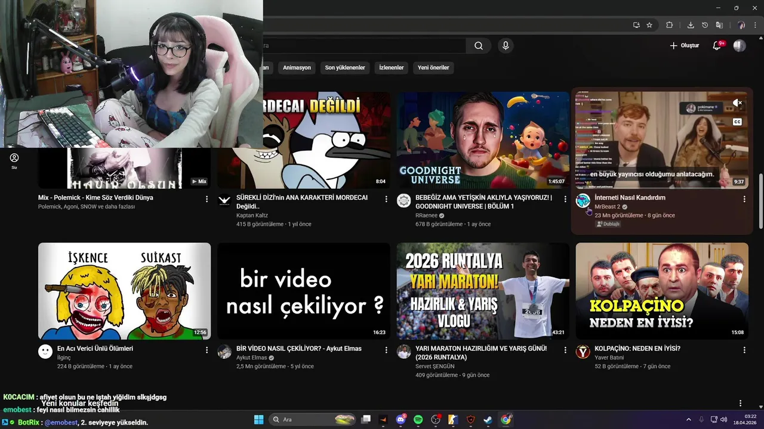Image resolution: width=764 pixels, height=429 pixels.
Task: Open options for Goodnight Universe video
Action: pos(565,199)
